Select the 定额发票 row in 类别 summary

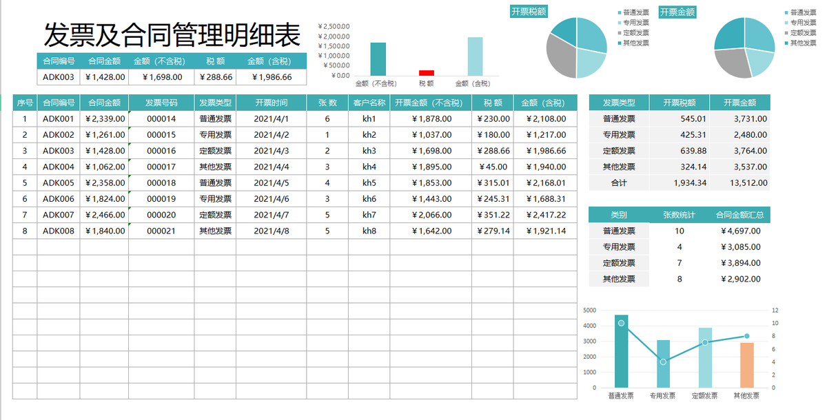(618, 263)
